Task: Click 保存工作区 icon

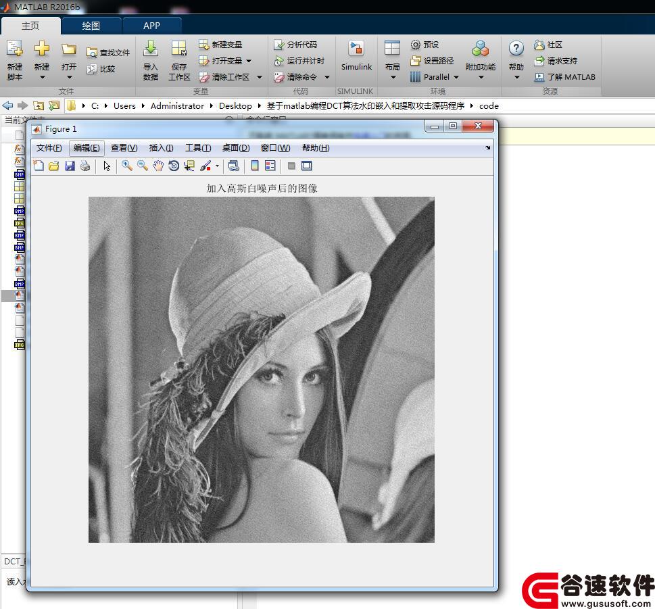Action: click(x=179, y=60)
